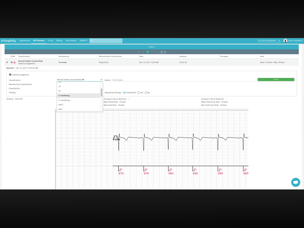Select the Yes radio for appropriate therapy
The image size is (304, 228).
click(x=139, y=93)
